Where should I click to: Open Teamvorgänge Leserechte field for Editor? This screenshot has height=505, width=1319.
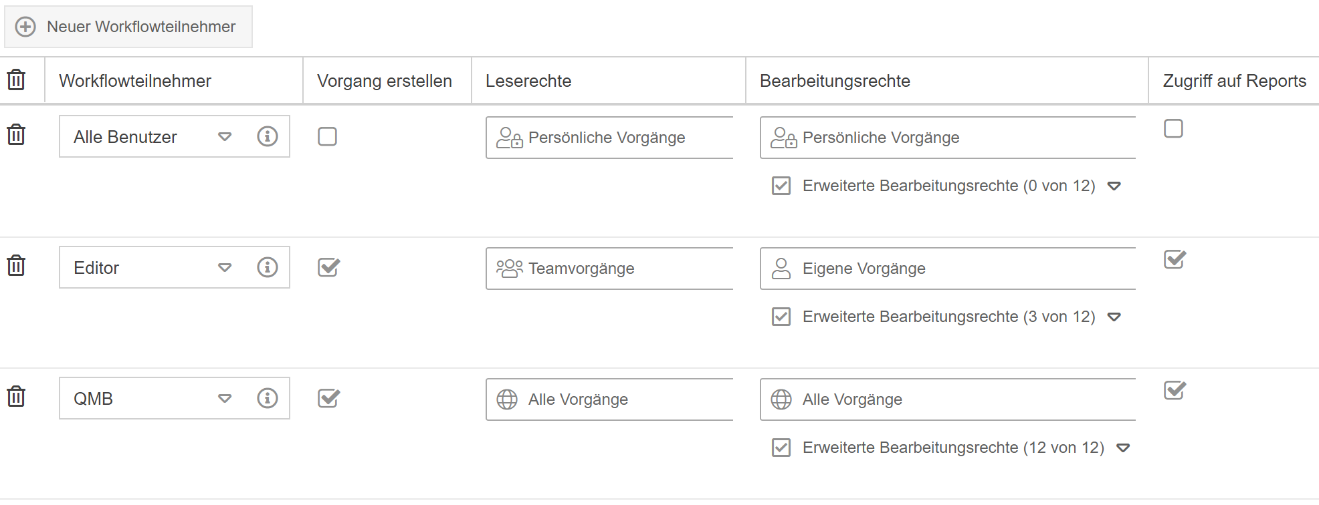(x=609, y=269)
